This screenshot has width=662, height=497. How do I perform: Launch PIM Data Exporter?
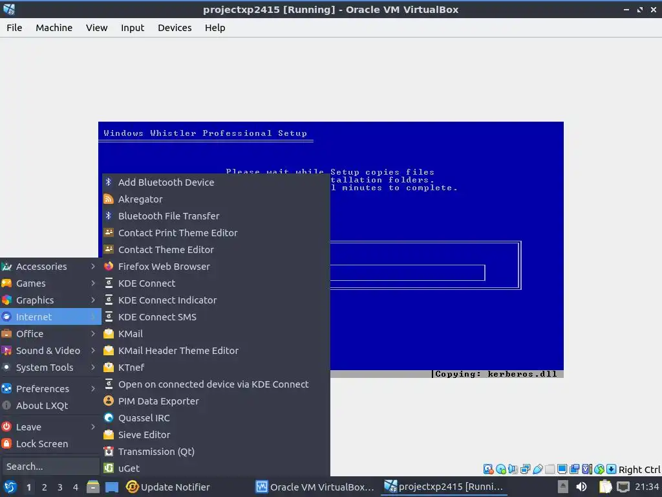[x=216, y=401]
